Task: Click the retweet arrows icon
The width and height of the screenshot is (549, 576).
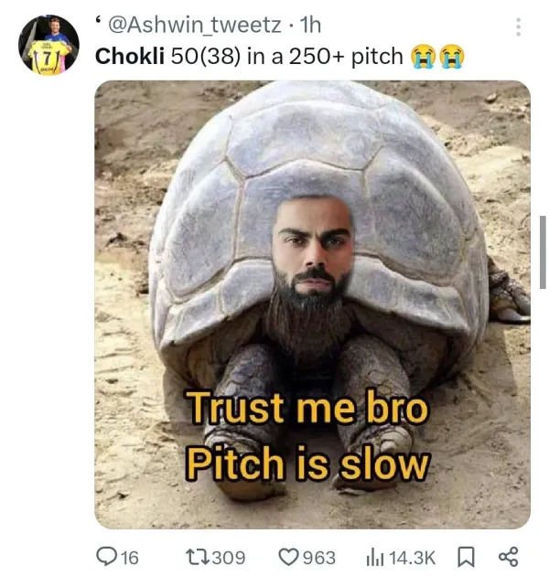Action: (x=197, y=557)
